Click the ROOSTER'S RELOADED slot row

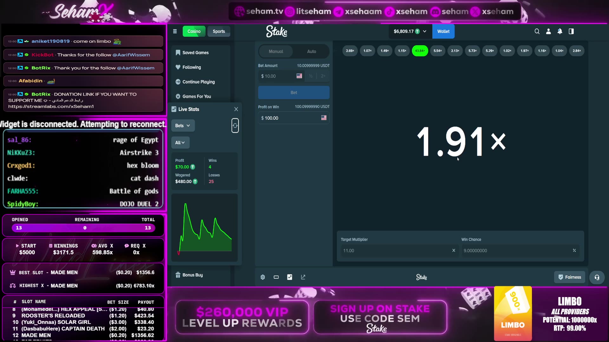pyautogui.click(x=83, y=316)
